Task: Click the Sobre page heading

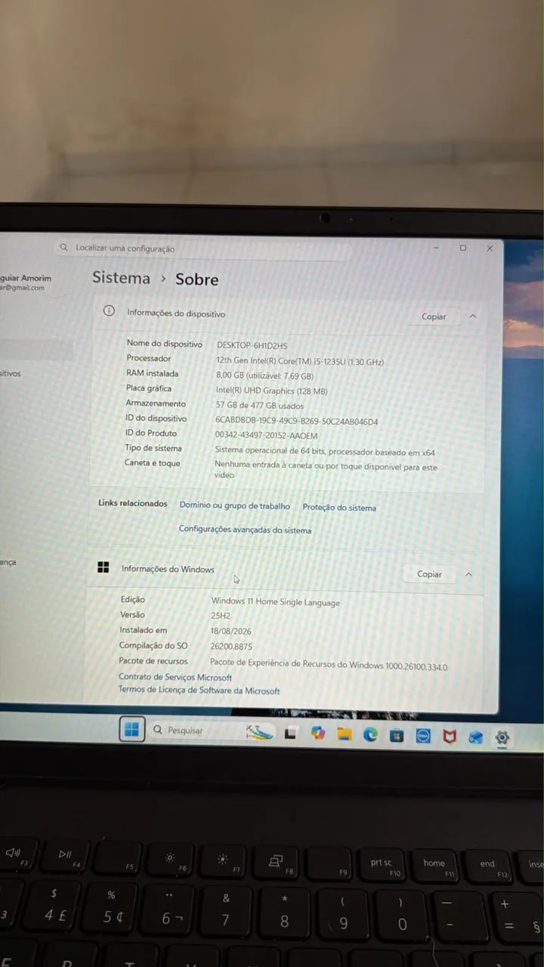Action: tap(196, 279)
